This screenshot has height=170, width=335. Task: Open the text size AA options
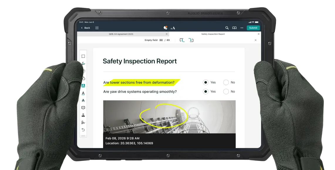173,28
